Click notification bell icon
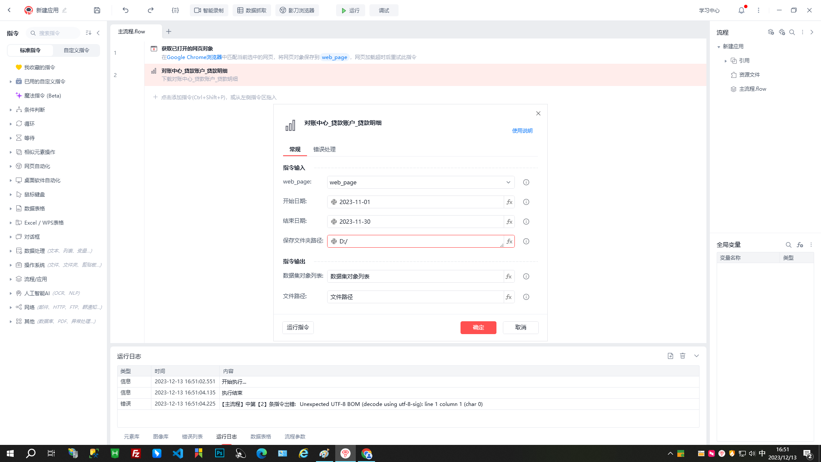Viewport: 821px width, 462px height. click(x=741, y=10)
